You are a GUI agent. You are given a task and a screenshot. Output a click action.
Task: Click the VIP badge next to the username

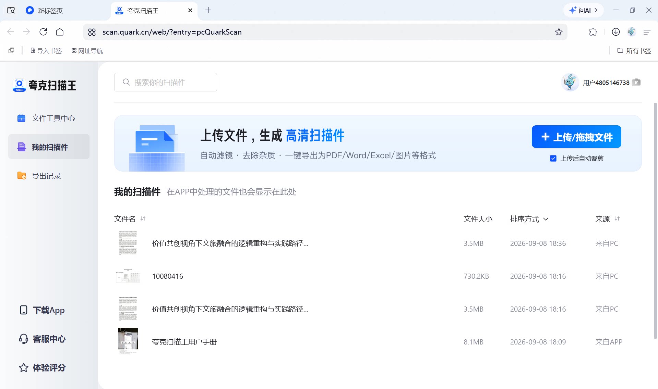636,82
